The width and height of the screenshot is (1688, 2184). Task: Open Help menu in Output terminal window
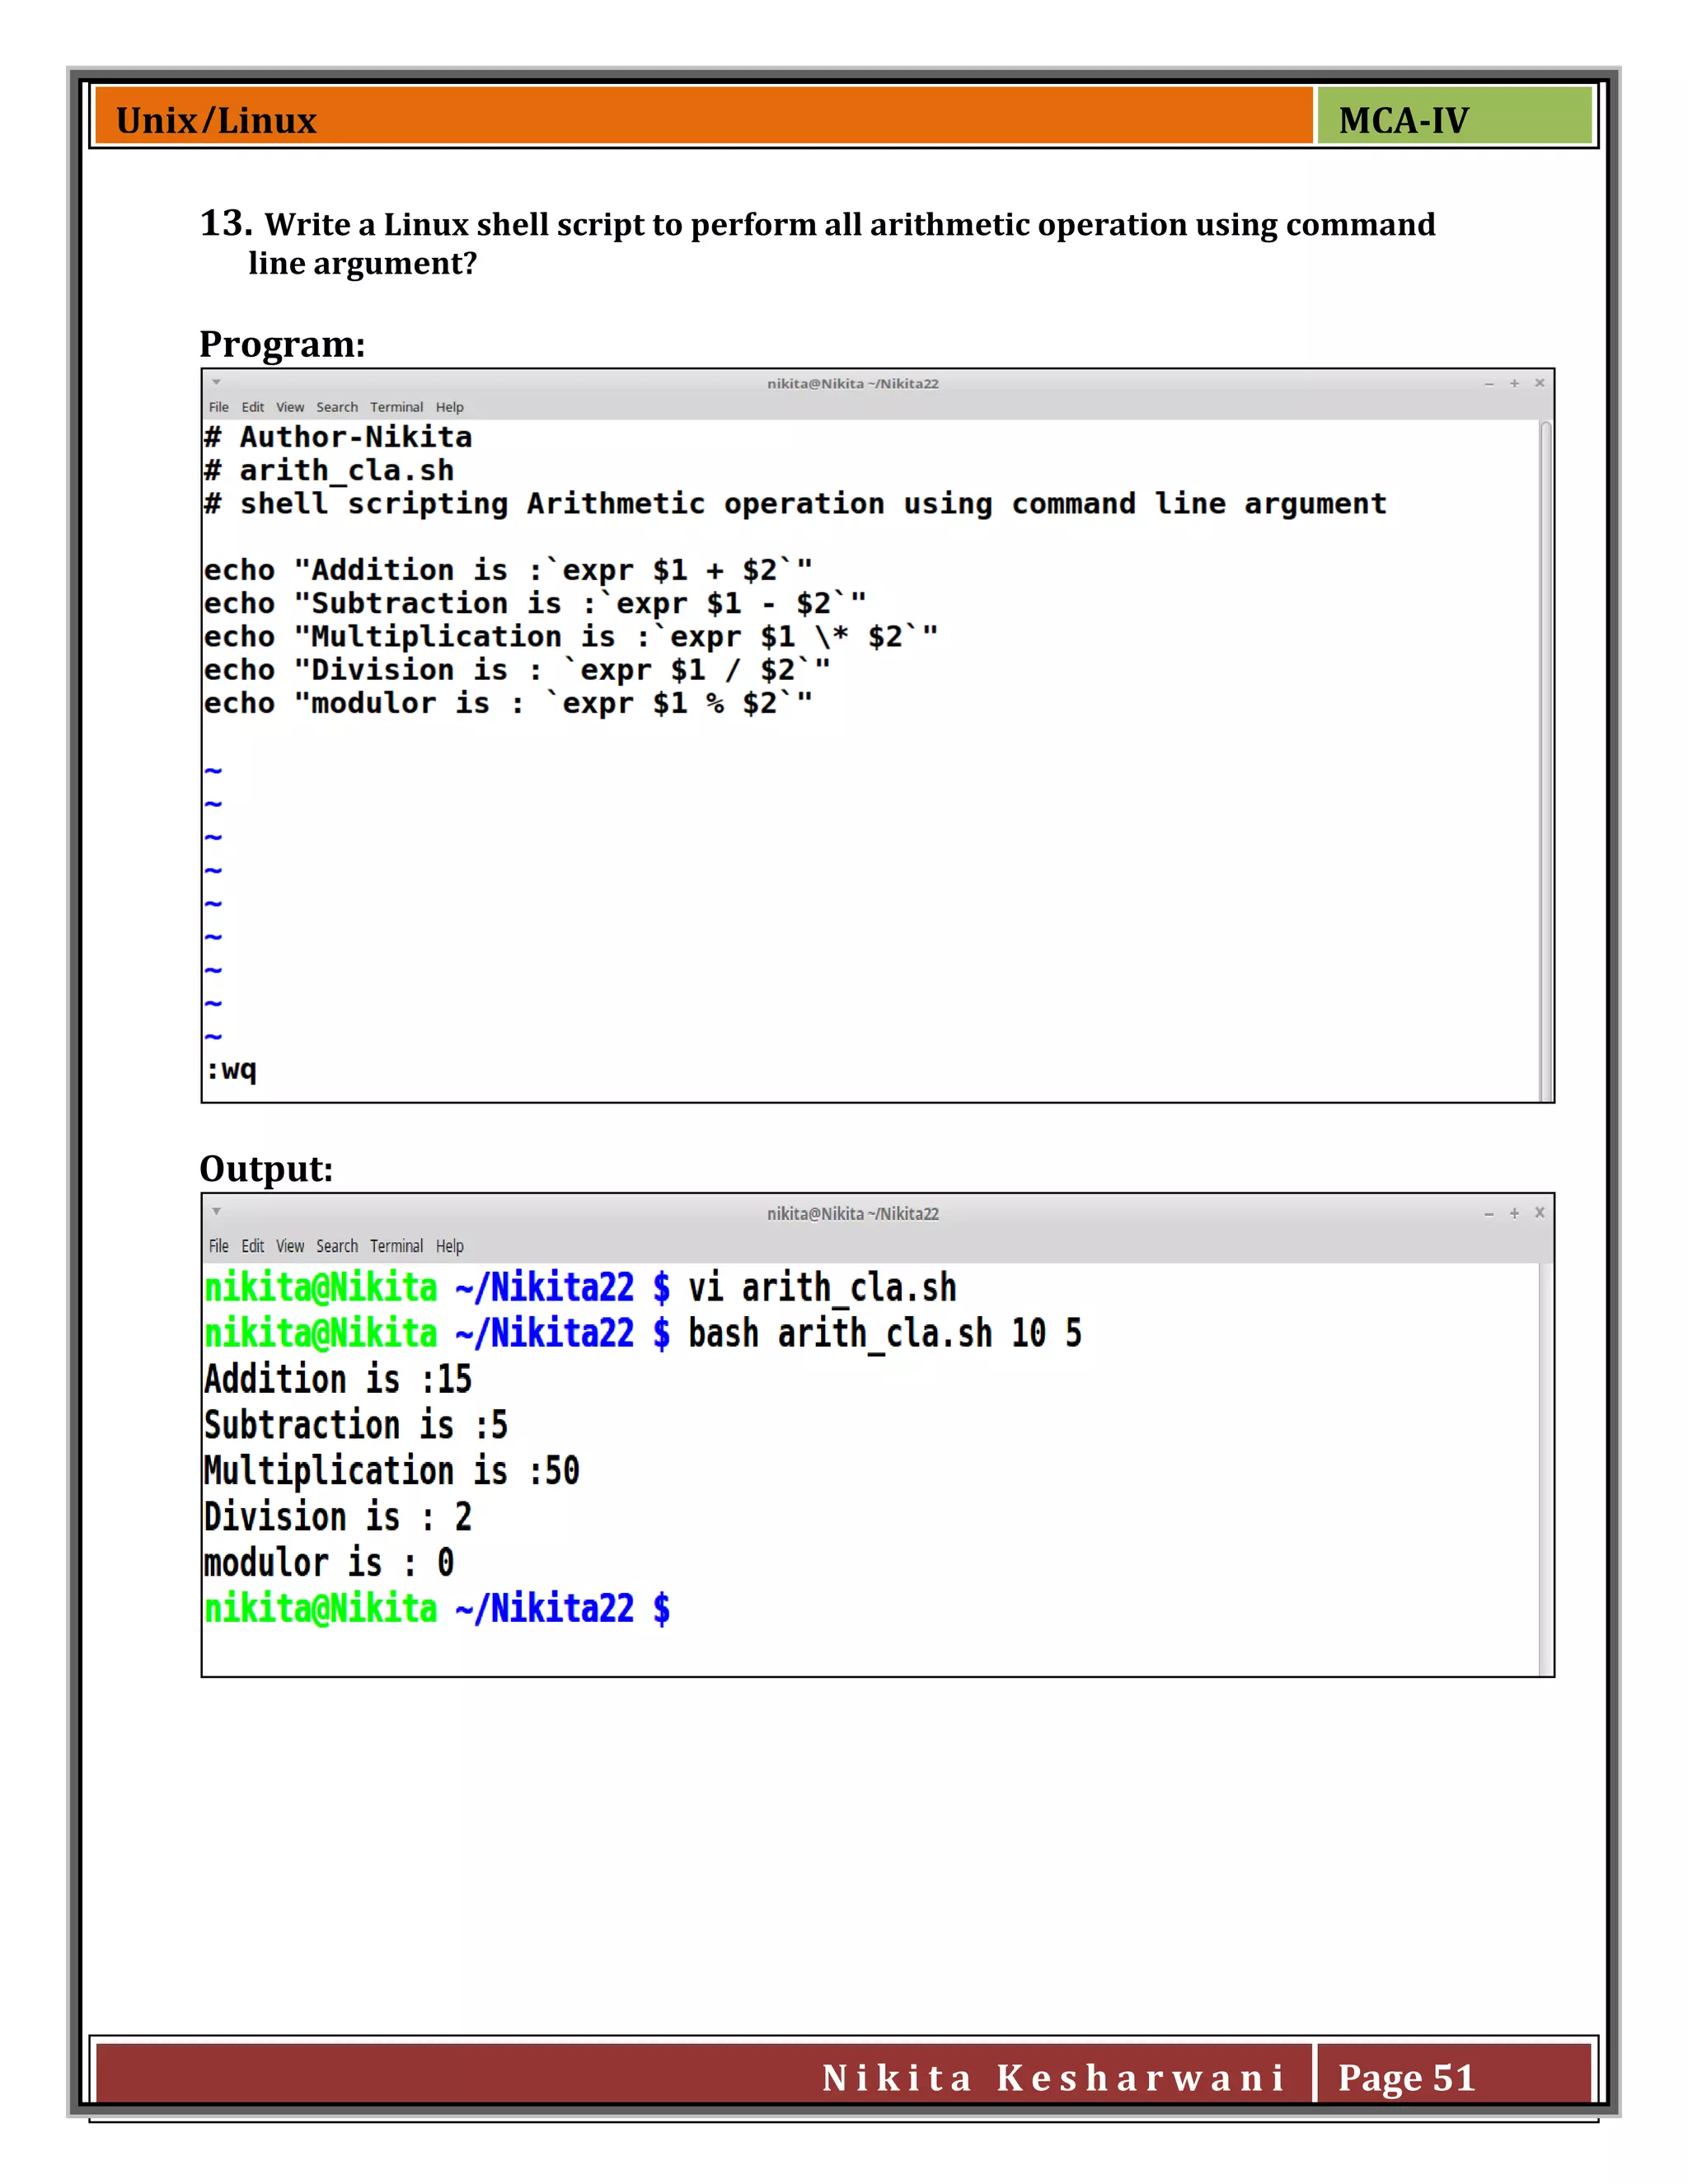point(449,1246)
